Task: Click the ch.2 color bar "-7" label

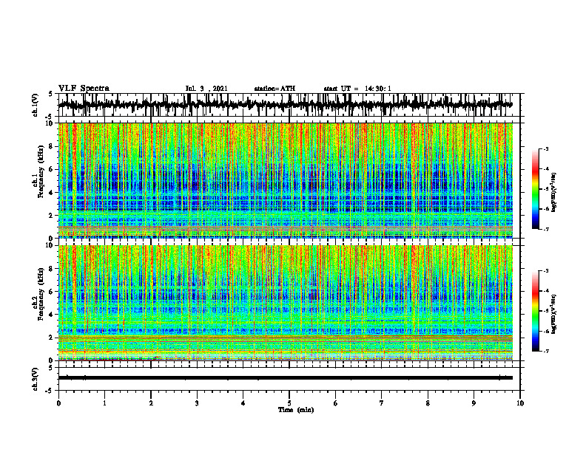Action: 545,351
